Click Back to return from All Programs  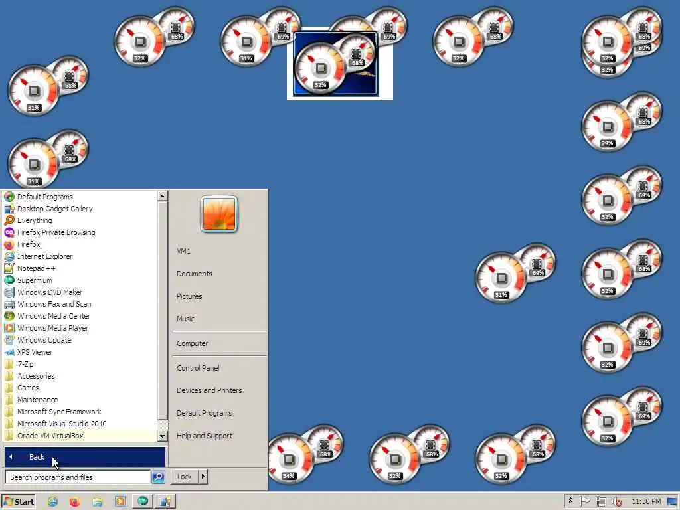tap(84, 457)
